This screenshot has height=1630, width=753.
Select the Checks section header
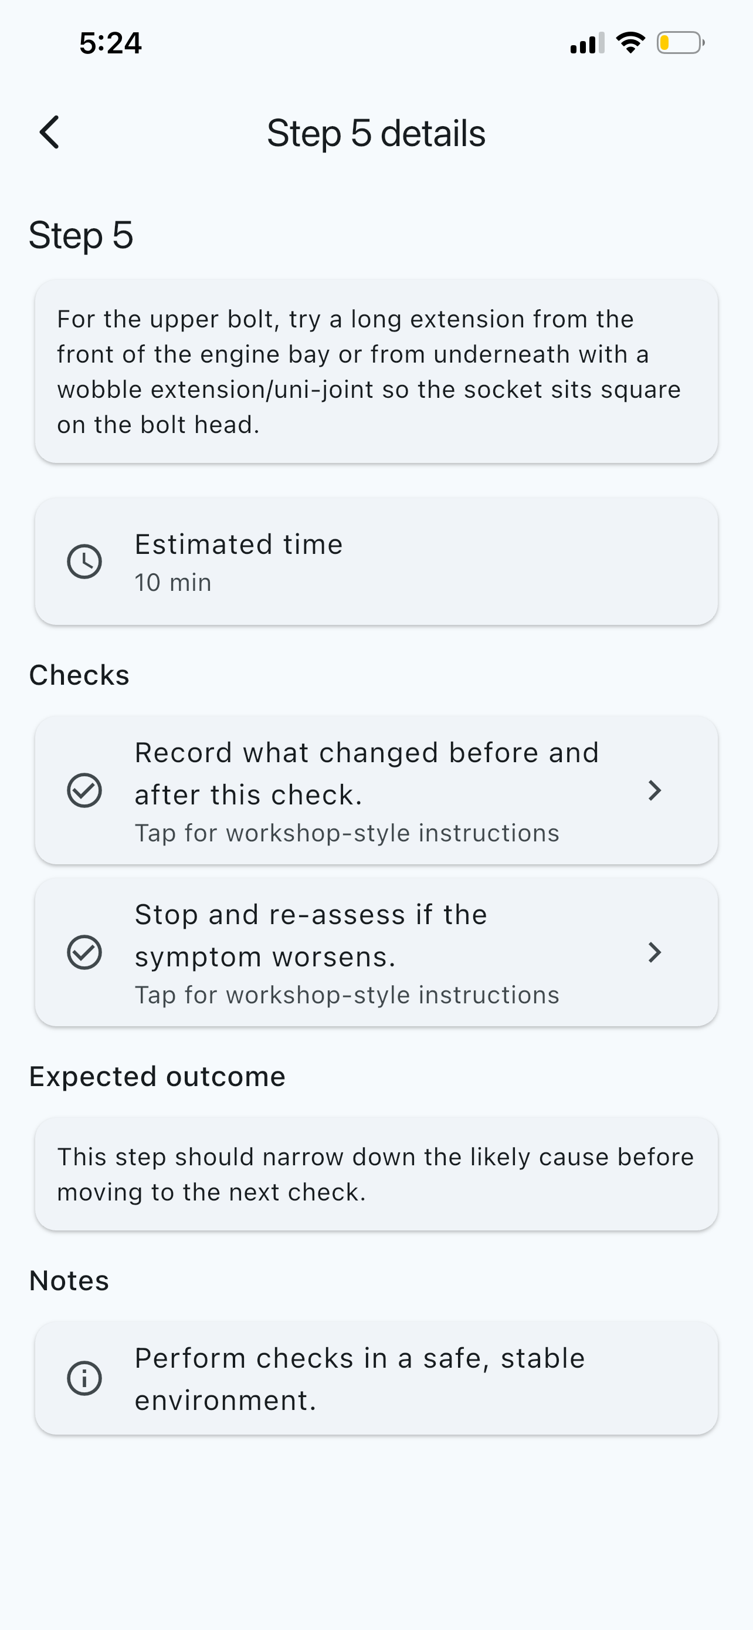[79, 674]
